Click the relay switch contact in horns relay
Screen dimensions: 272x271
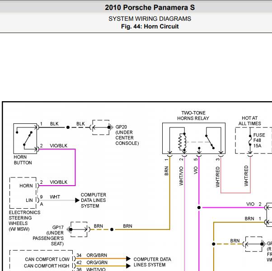pos(210,142)
